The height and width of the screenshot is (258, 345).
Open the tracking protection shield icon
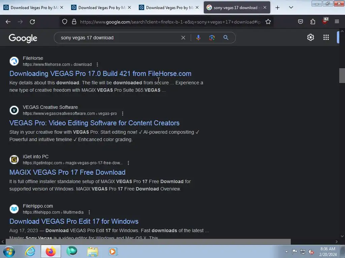click(64, 22)
